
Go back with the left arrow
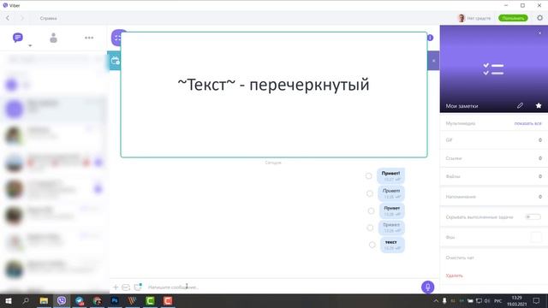point(8,18)
